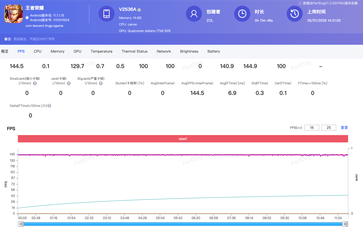The height and width of the screenshot is (227, 363).
Task: Open the device info 'i' icon next to V2536A
Action: point(139,9)
